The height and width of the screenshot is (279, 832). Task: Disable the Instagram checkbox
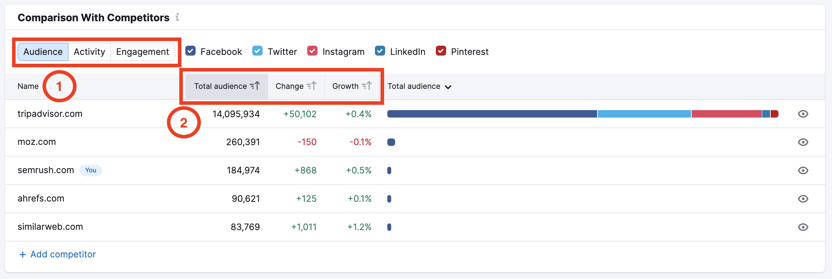(313, 51)
